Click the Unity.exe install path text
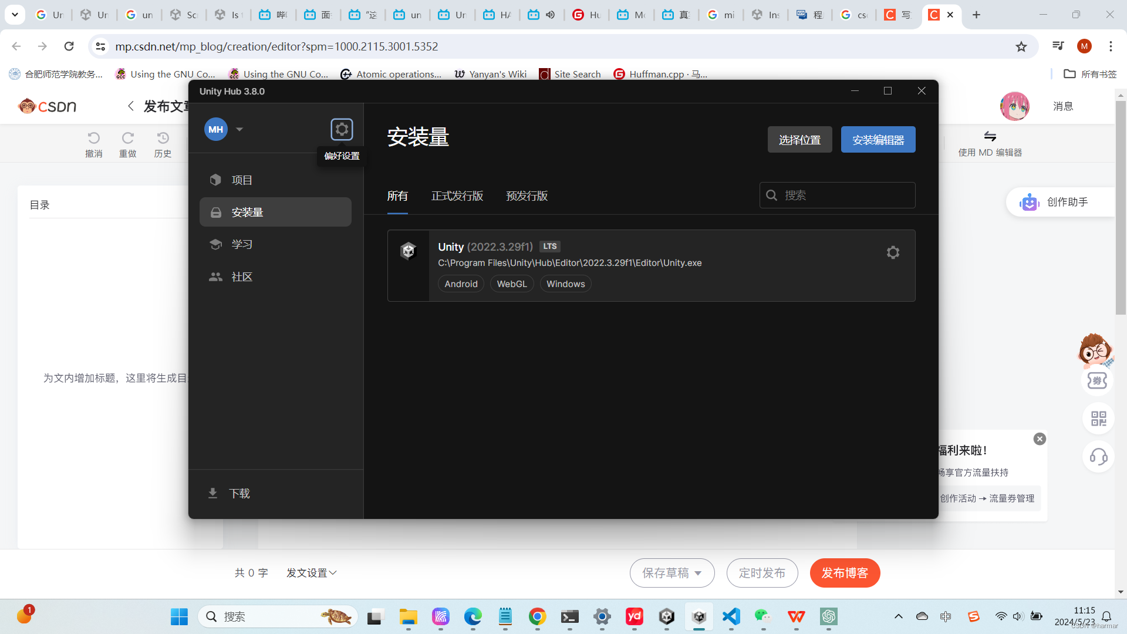 (569, 263)
